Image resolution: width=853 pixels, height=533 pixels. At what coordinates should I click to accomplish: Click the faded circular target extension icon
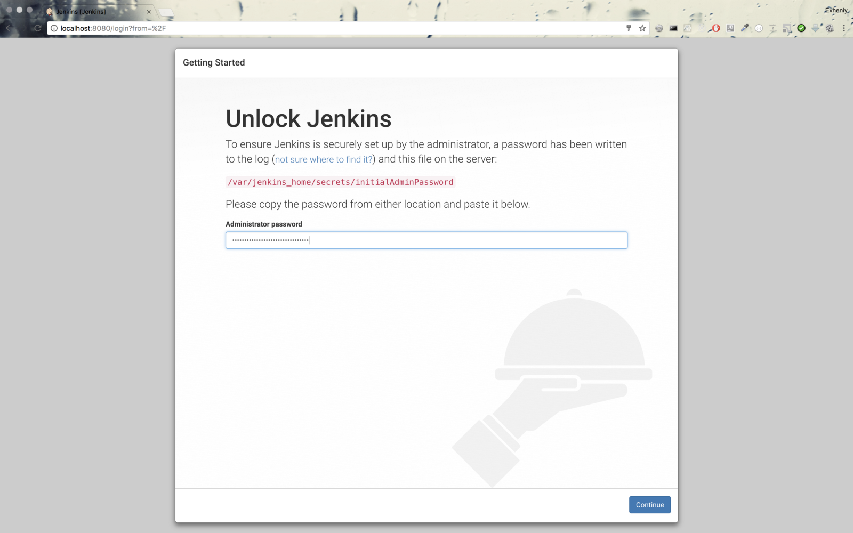tap(702, 28)
